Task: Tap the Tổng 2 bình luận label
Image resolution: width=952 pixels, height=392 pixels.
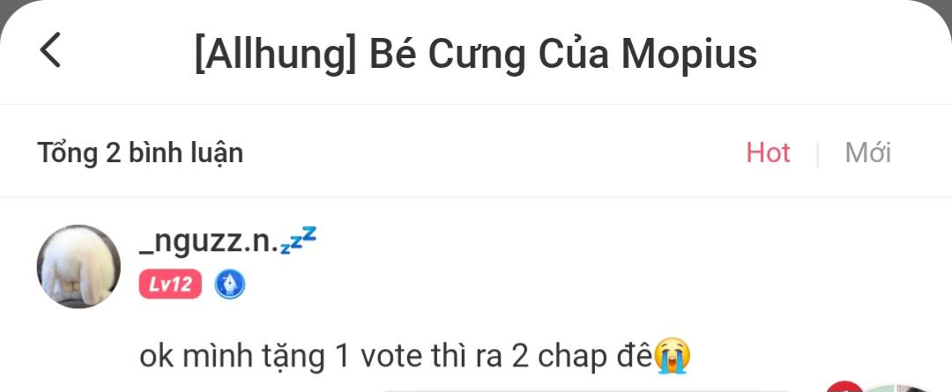Action: 140,153
